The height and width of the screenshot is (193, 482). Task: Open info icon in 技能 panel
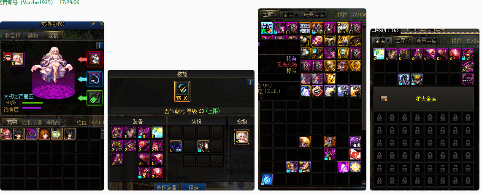point(250,83)
